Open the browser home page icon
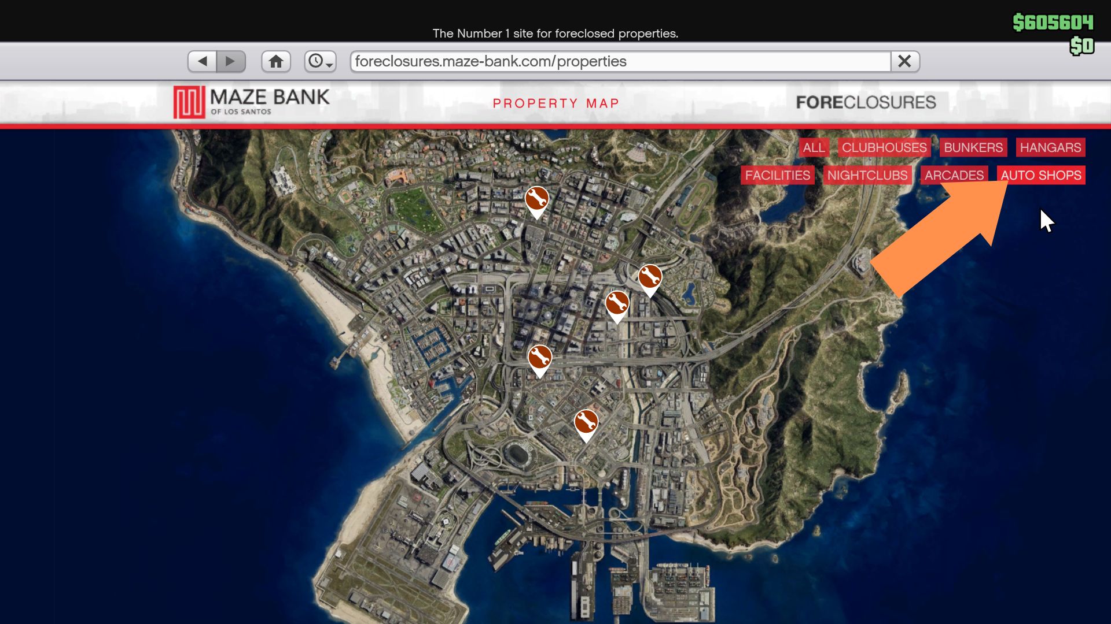Image resolution: width=1111 pixels, height=624 pixels. 276,61
